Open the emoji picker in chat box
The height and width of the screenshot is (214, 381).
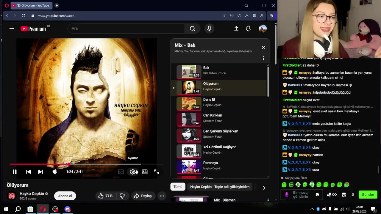(317, 195)
